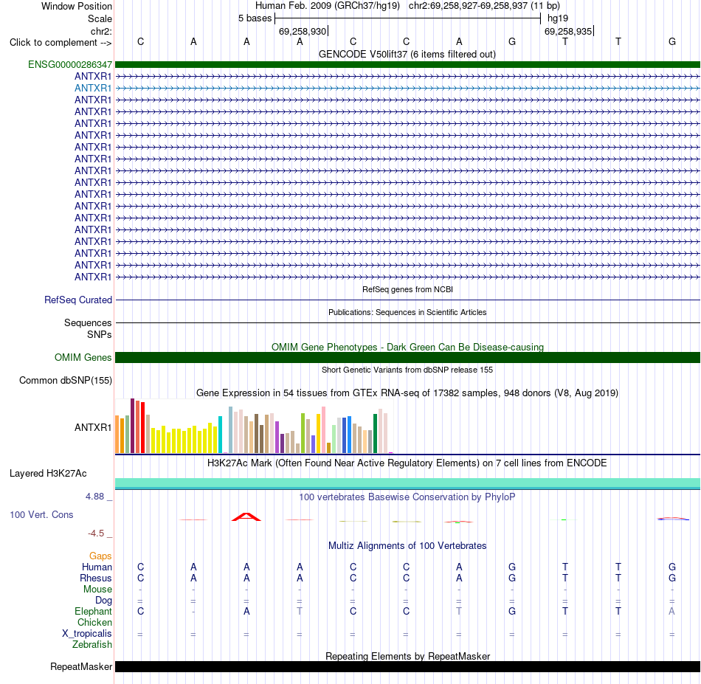Select the dark green ENSG00000286347 transcript bar
The height and width of the screenshot is (684, 701).
[407, 64]
